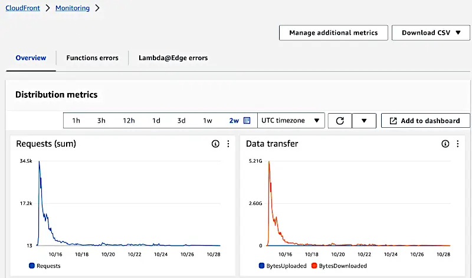Screen dimensions: 472x278
Task: Expand the Download CSV dropdown
Action: click(431, 33)
